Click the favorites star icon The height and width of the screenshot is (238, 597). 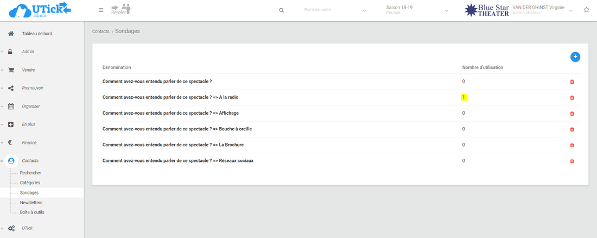pyautogui.click(x=586, y=10)
